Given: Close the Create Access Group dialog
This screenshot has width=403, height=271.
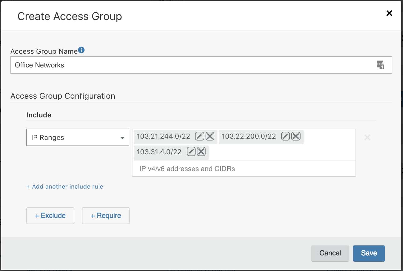Looking at the screenshot, I should [x=389, y=13].
